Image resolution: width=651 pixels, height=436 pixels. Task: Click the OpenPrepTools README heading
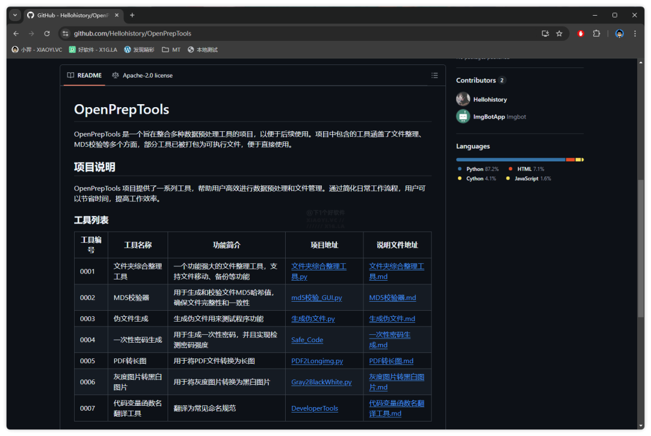121,110
